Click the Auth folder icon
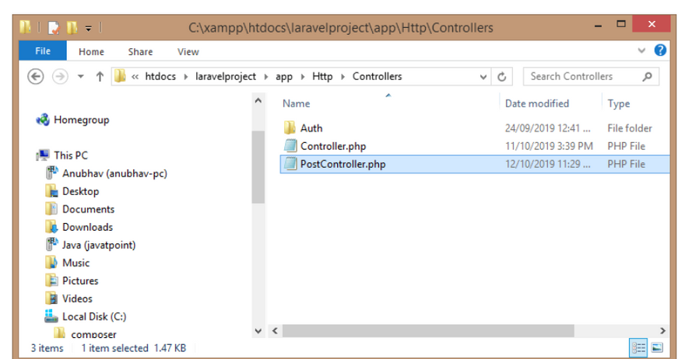The image size is (685, 359). pos(290,128)
